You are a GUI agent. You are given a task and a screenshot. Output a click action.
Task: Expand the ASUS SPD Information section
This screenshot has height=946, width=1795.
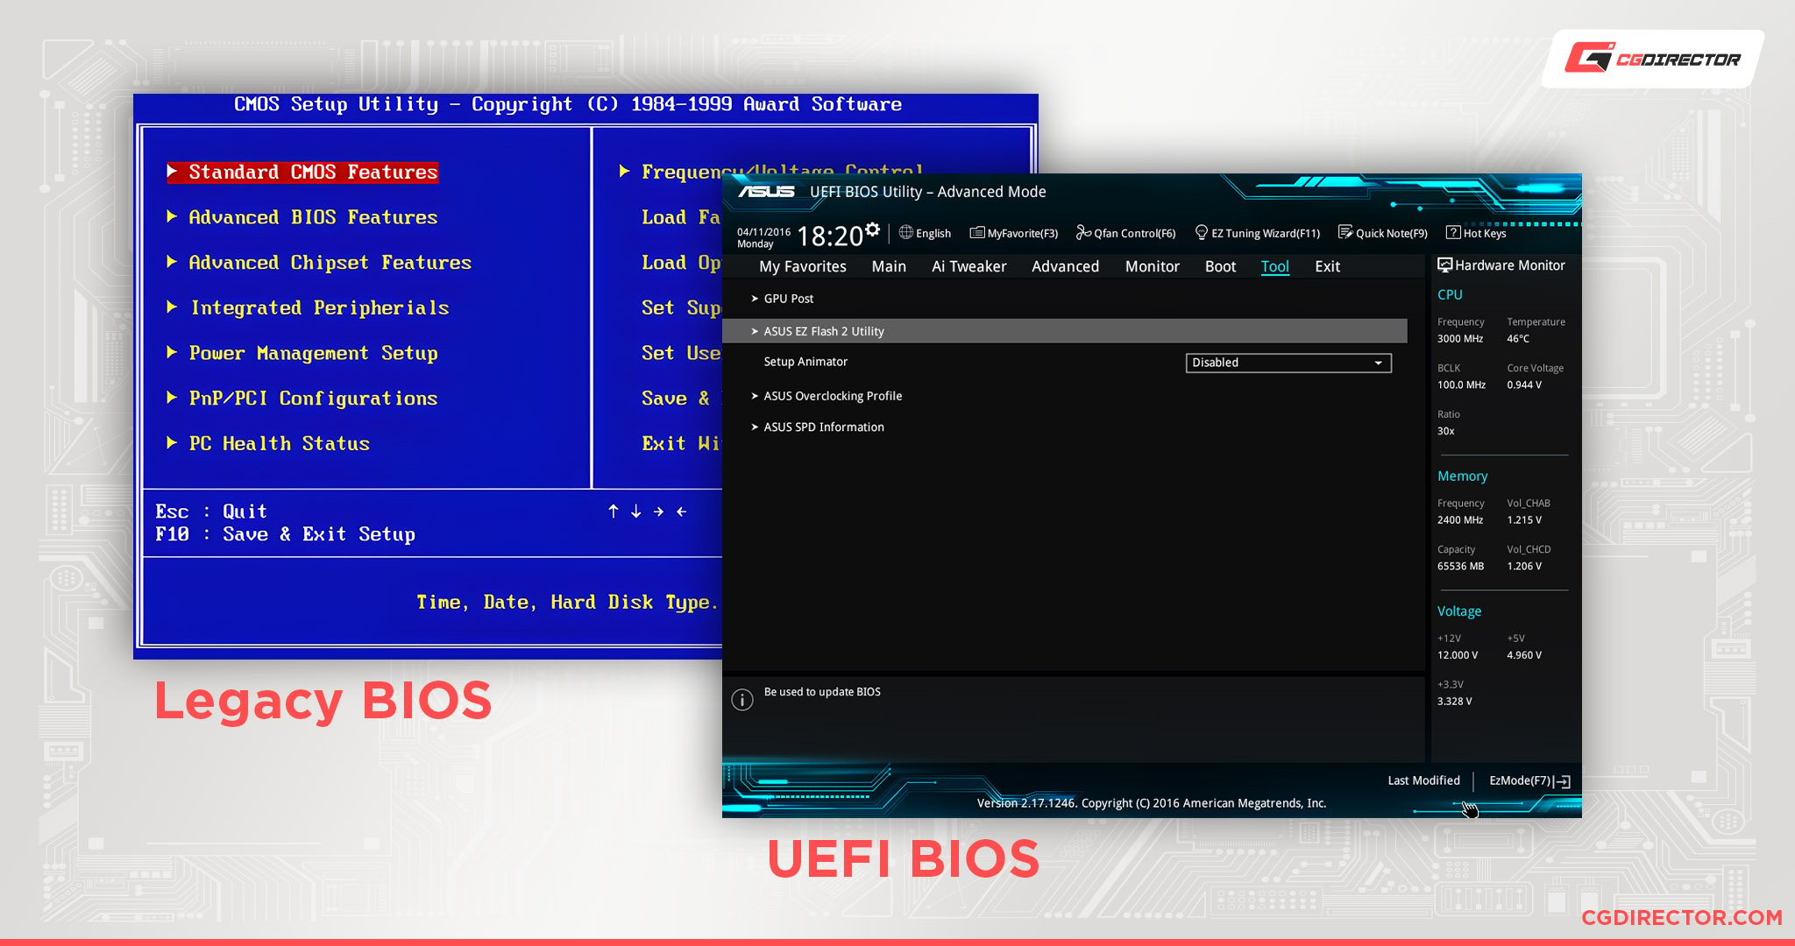coord(823,426)
